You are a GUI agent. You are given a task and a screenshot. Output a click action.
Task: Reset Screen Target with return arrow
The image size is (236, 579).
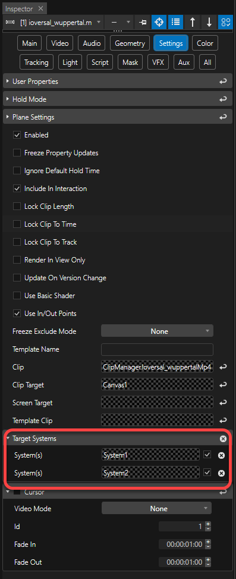coord(223,403)
